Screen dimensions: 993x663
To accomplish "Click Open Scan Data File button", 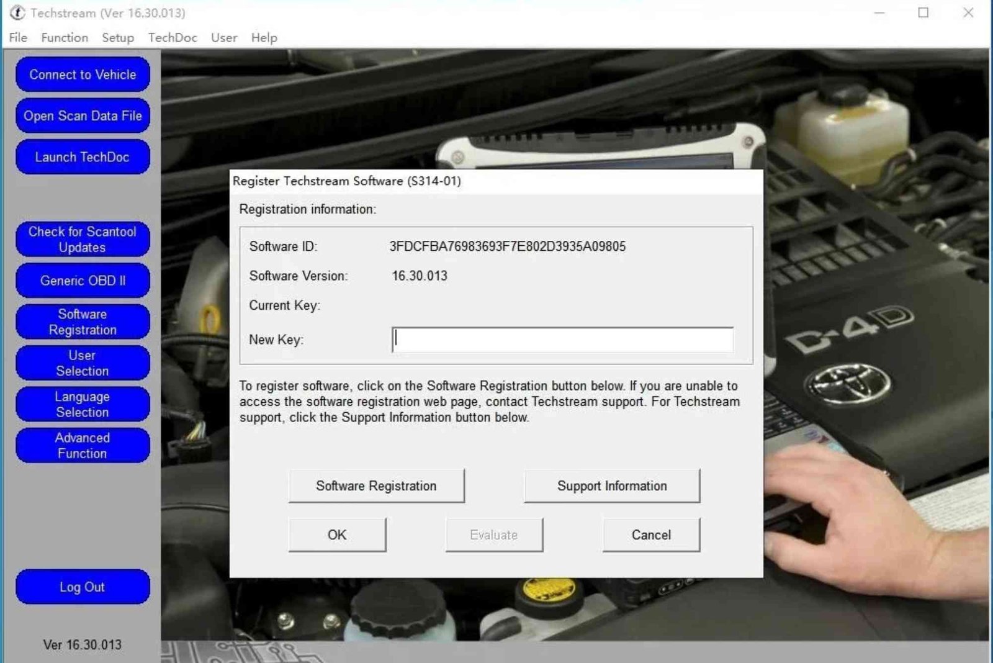I will [x=83, y=116].
